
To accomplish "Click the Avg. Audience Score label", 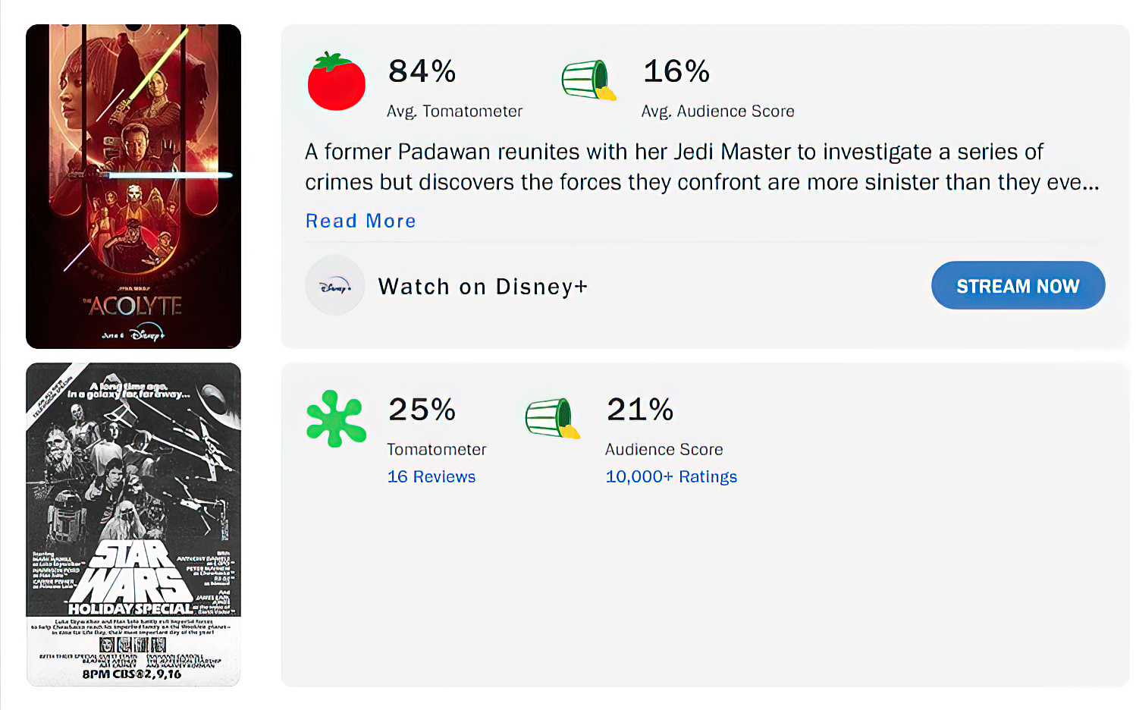I will [x=717, y=112].
